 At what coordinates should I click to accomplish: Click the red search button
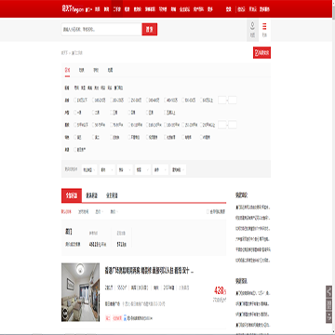(x=150, y=30)
